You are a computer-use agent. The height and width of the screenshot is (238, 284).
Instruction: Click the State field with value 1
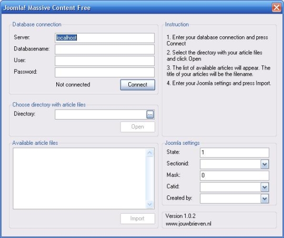click(x=235, y=153)
